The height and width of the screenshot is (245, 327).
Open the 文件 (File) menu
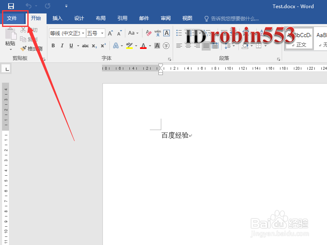point(13,18)
